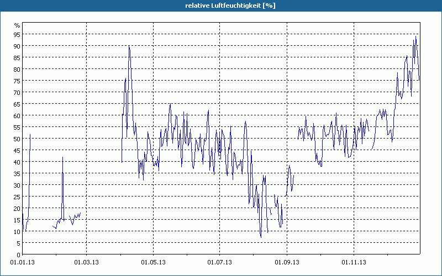Click the y-axis value 85
Screen dimensions: 442x276
pyautogui.click(x=17, y=58)
